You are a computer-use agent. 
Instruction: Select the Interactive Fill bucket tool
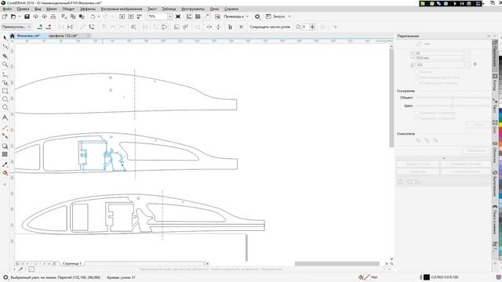5,173
